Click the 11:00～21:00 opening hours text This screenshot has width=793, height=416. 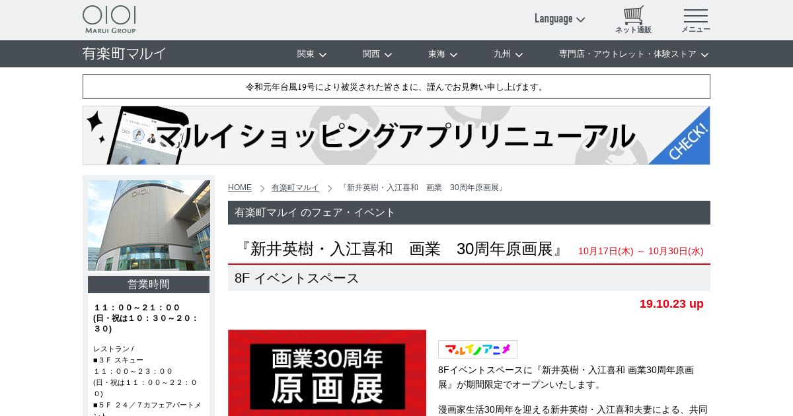(137, 308)
